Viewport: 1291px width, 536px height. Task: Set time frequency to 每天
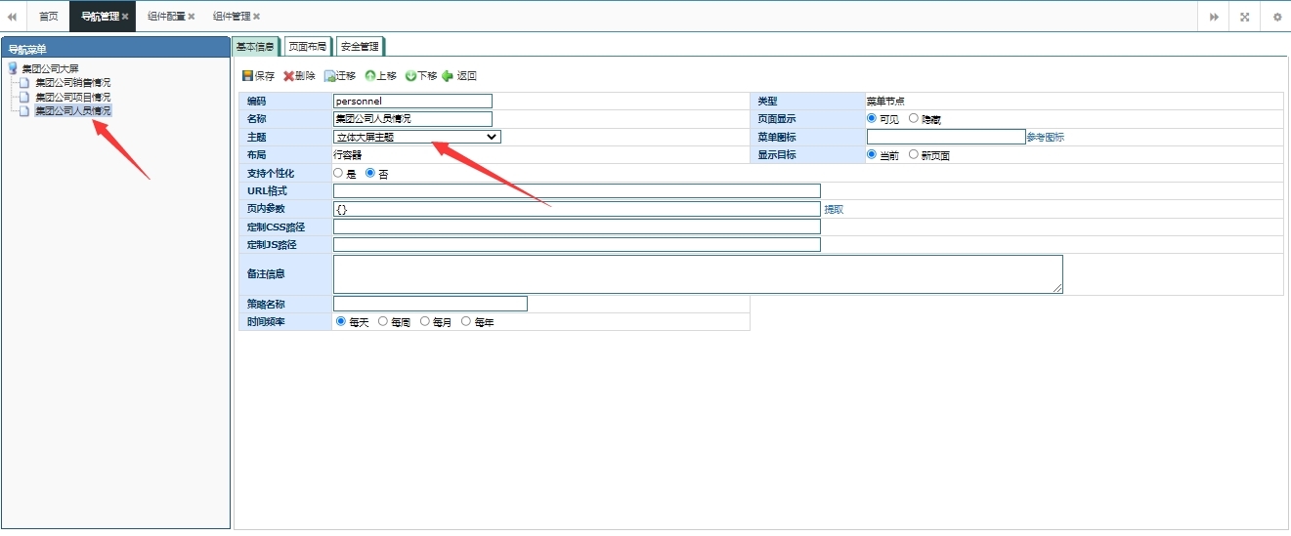tap(341, 321)
